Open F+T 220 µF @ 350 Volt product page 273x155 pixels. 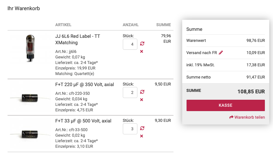click(x=84, y=84)
